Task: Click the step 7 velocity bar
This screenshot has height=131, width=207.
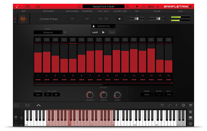Action: pyautogui.click(x=90, y=58)
